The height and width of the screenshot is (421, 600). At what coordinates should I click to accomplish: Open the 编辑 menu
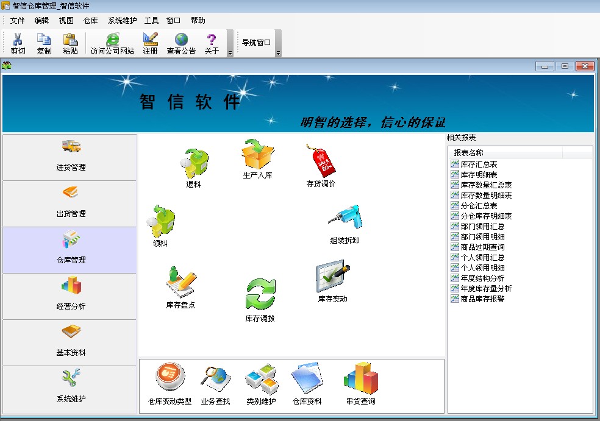[x=41, y=21]
